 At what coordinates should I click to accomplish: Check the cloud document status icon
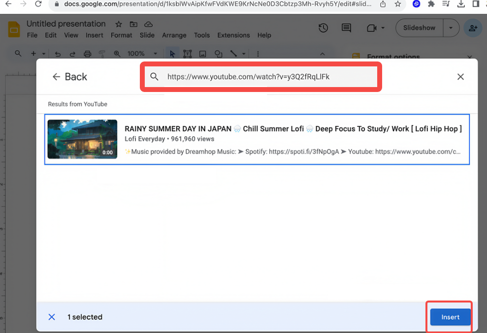[148, 24]
